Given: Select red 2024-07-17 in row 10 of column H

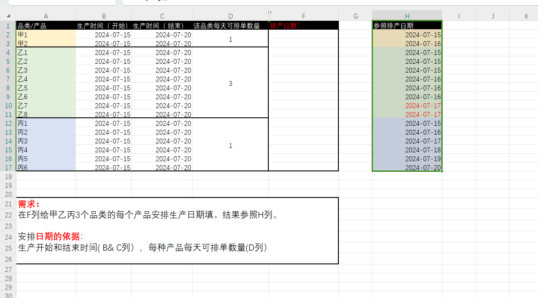Looking at the screenshot, I should click(x=407, y=105).
